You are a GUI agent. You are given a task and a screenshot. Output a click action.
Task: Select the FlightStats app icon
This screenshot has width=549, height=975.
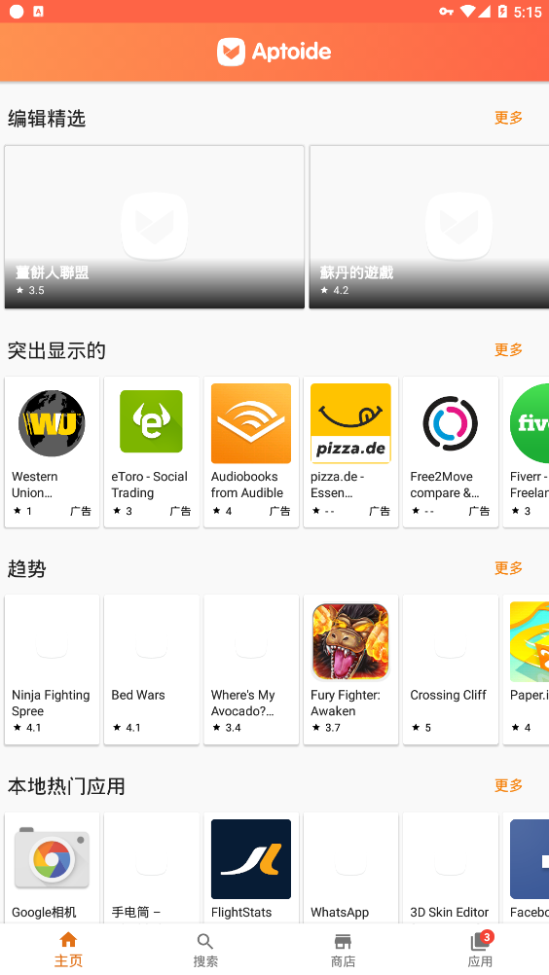251,859
